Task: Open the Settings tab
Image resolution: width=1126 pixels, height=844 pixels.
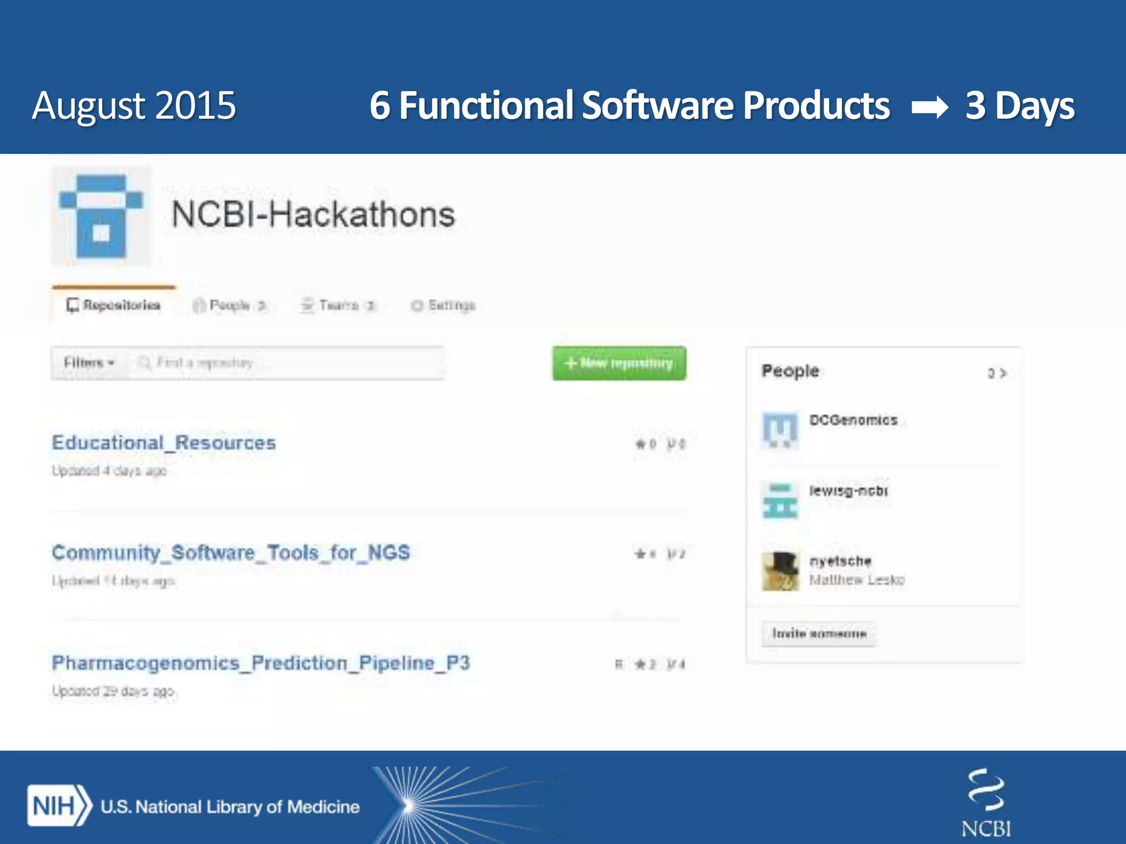Action: [x=443, y=305]
